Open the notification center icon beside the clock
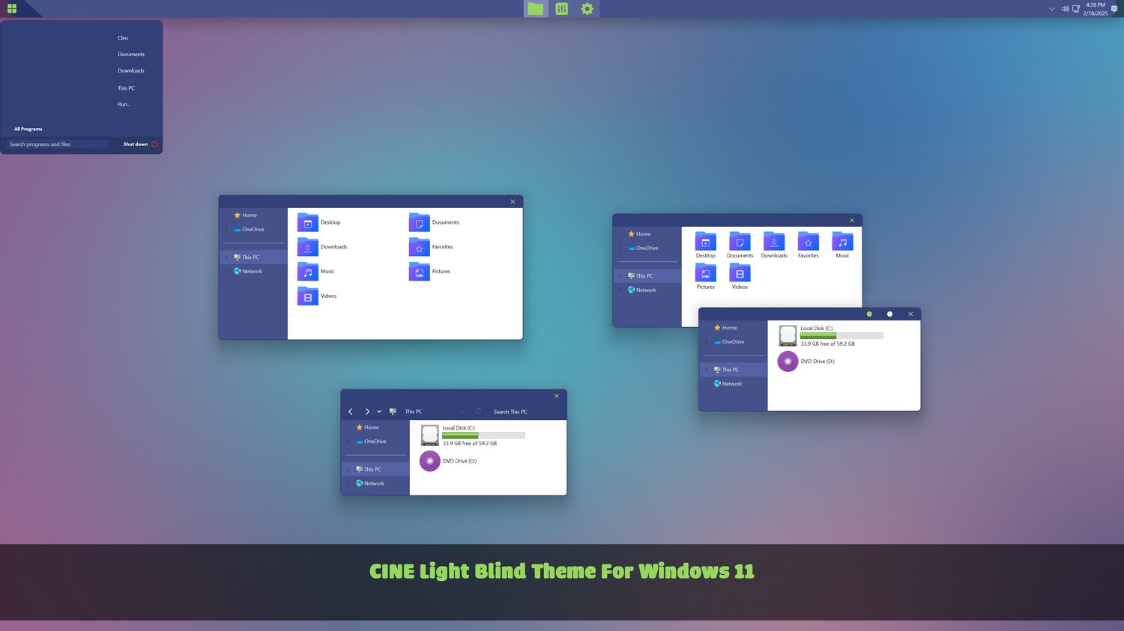 click(x=1114, y=9)
